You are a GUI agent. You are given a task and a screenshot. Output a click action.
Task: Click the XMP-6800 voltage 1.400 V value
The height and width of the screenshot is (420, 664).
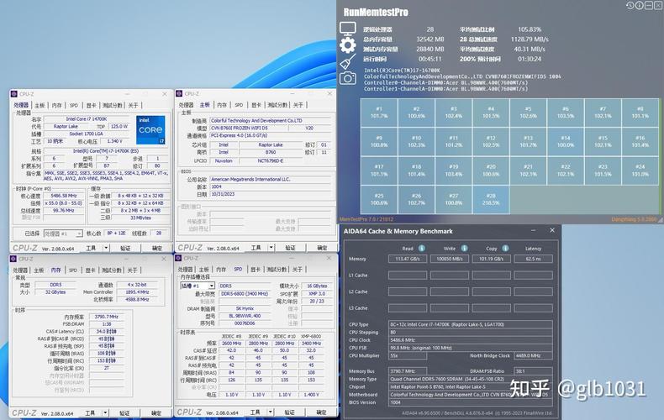point(311,395)
